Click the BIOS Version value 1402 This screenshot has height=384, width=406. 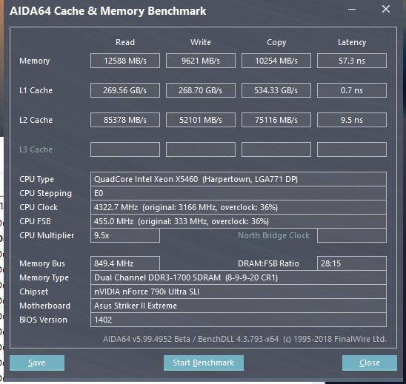coord(239,320)
